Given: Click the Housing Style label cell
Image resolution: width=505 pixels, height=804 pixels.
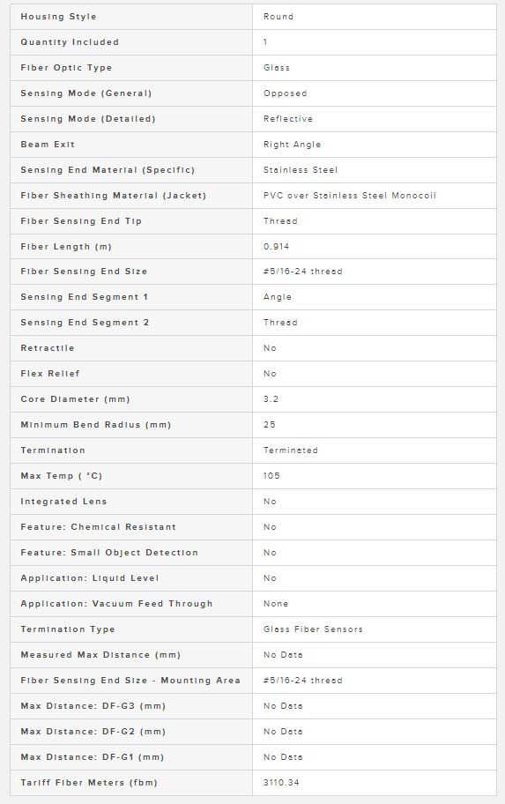Looking at the screenshot, I should pyautogui.click(x=131, y=17).
